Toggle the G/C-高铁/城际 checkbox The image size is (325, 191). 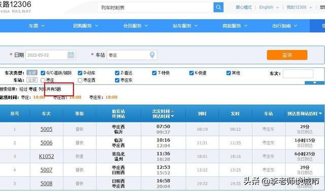click(43, 73)
